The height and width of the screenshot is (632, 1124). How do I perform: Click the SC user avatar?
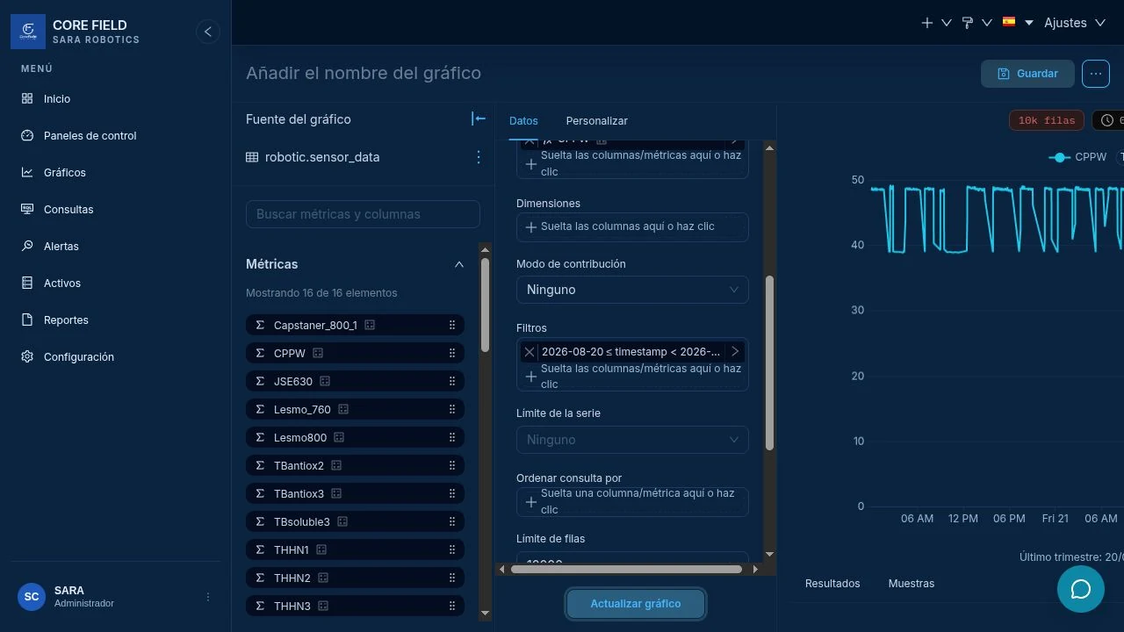point(32,597)
